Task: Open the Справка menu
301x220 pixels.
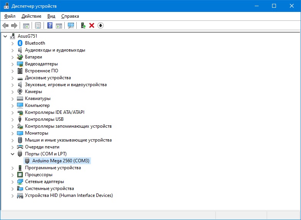Action: click(70, 16)
